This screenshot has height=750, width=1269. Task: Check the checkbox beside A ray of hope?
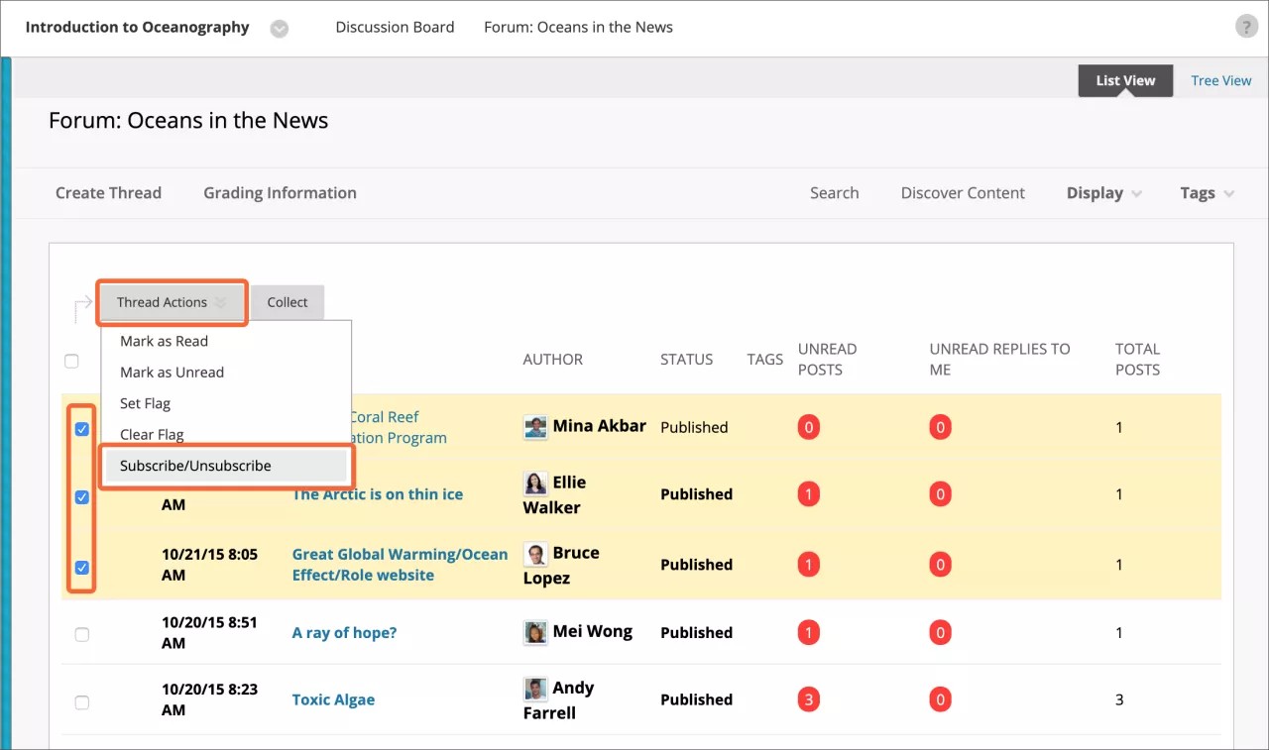click(x=82, y=634)
